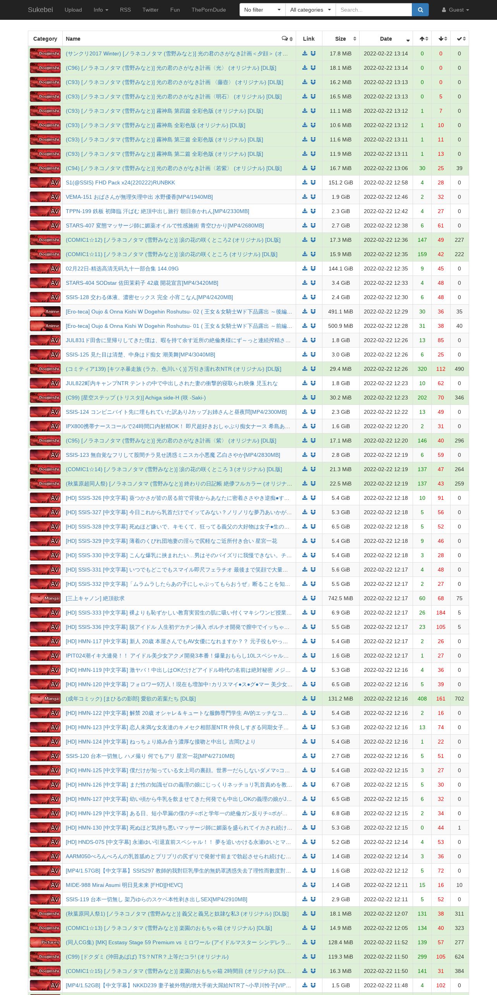Open magnet link for the HMN-124 row
The image size is (497, 995).
[x=313, y=742]
